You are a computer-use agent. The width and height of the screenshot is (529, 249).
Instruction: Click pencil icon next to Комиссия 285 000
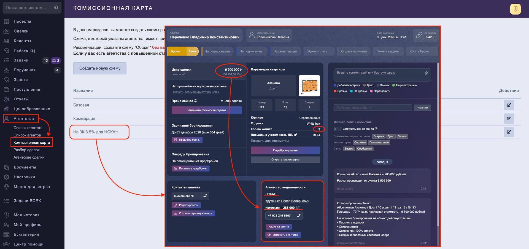(x=298, y=207)
